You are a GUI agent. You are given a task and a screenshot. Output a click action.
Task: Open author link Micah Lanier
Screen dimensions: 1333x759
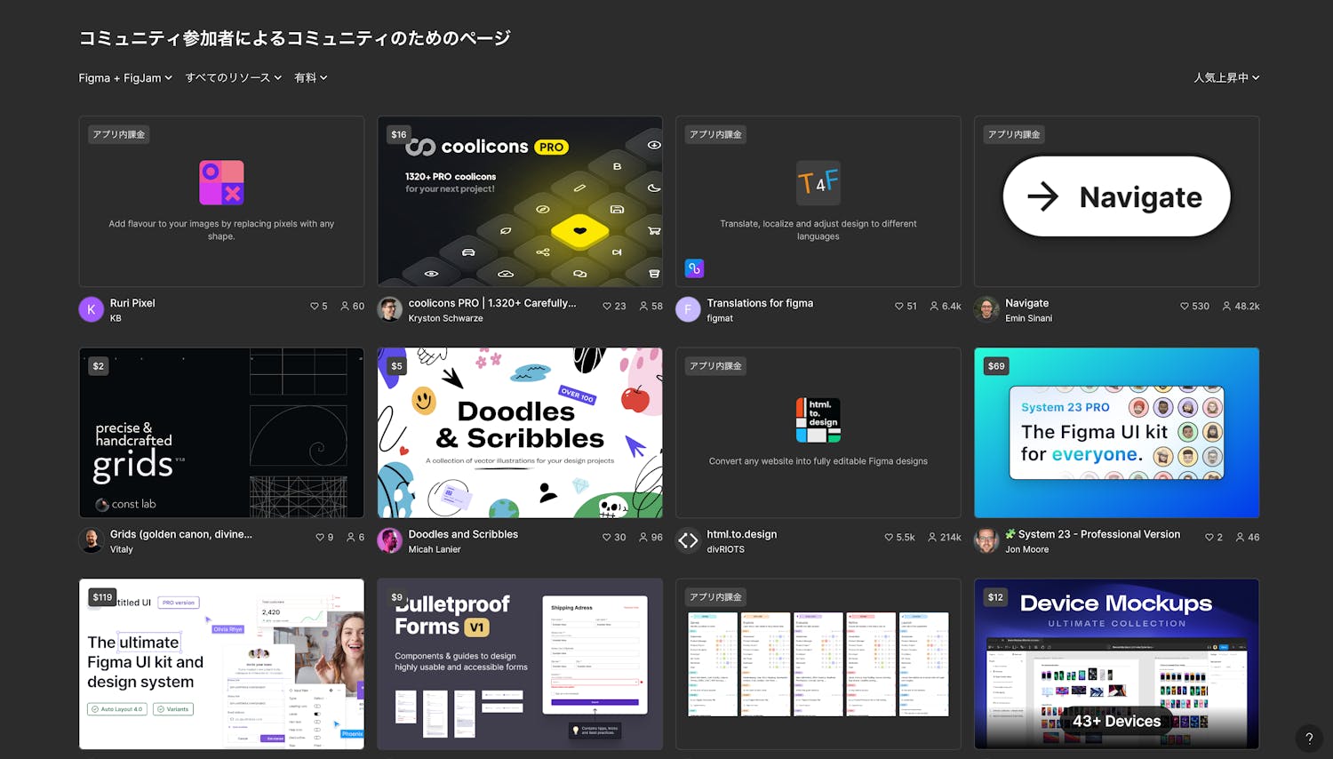click(435, 549)
